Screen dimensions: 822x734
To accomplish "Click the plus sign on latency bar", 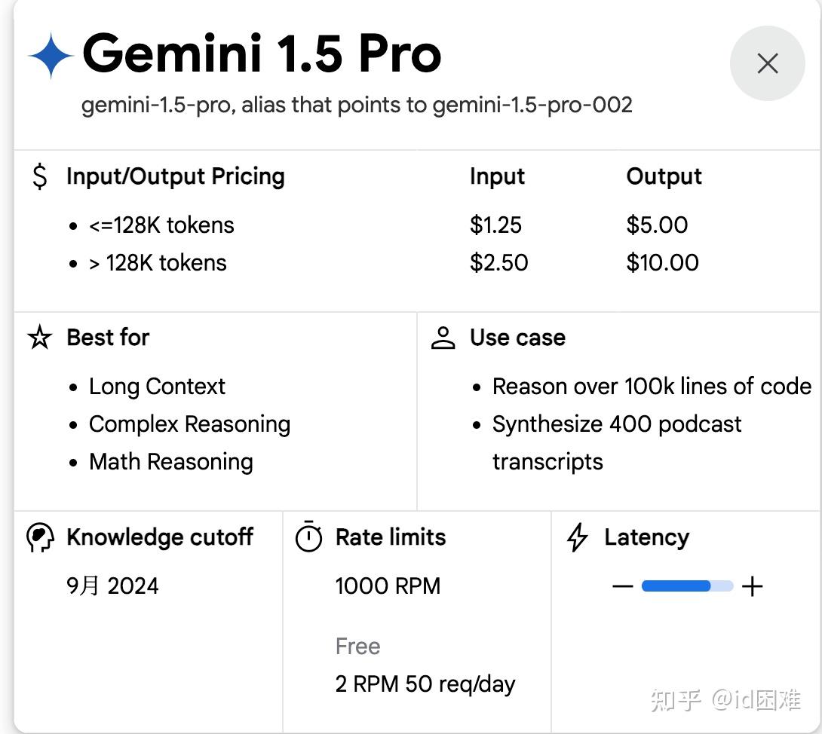I will [752, 586].
